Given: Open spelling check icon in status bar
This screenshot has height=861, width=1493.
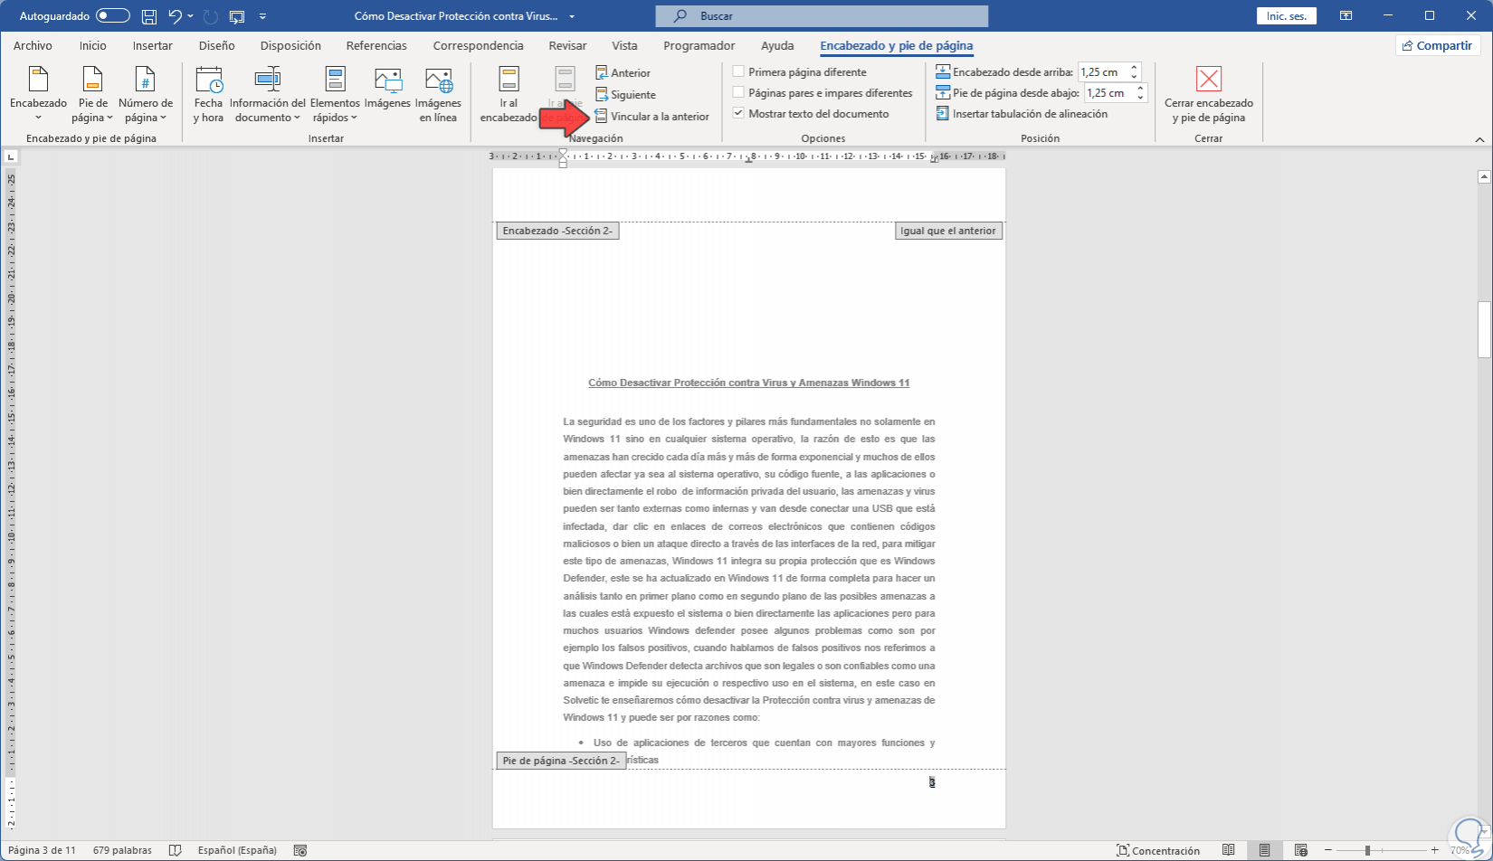Looking at the screenshot, I should click(175, 850).
